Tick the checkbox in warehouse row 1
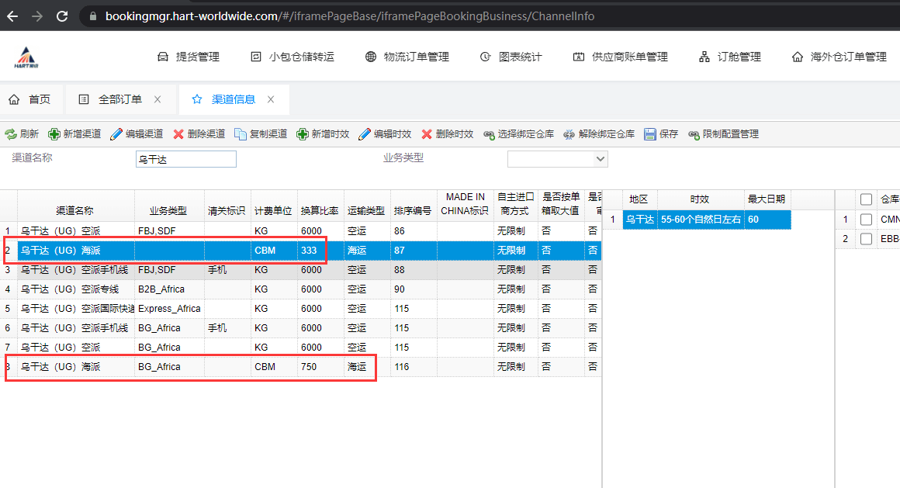Image resolution: width=900 pixels, height=488 pixels. 866,220
